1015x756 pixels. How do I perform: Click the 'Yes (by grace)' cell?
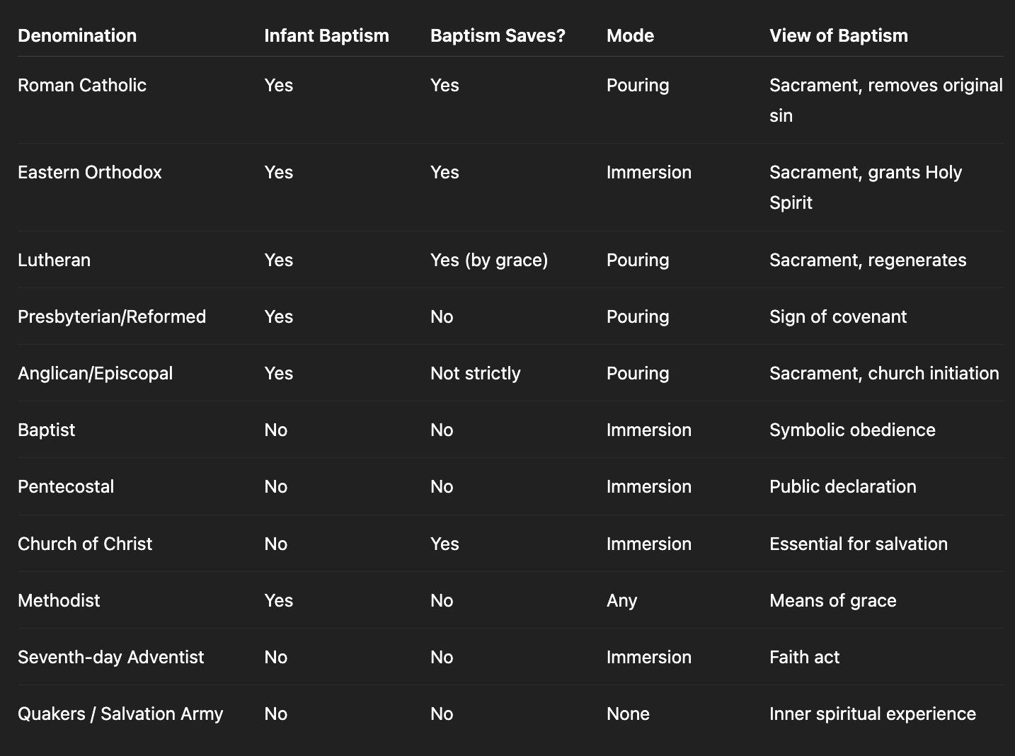coord(489,260)
